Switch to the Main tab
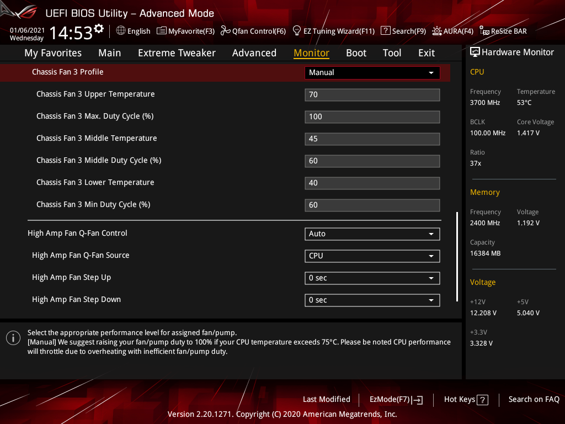This screenshot has width=565, height=424. point(110,53)
